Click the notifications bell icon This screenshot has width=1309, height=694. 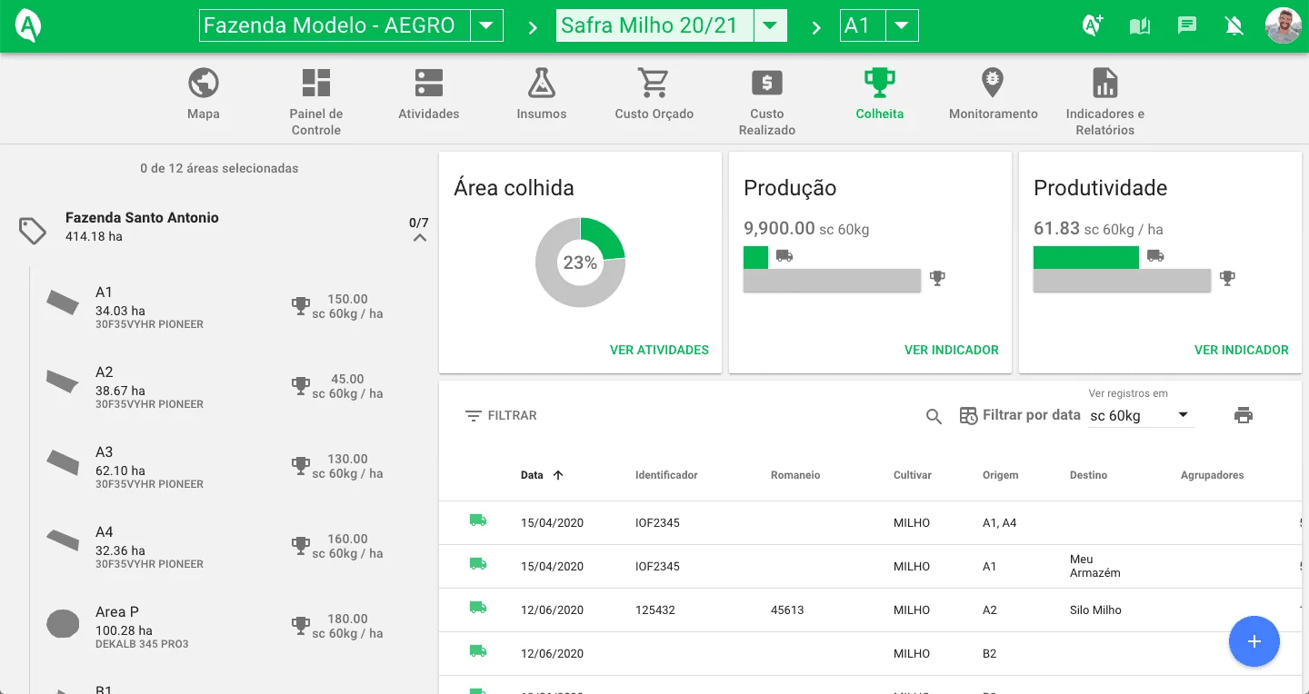1234,25
